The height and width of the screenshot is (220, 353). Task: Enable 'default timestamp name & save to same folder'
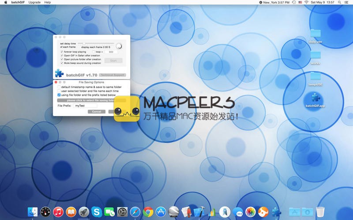59,87
